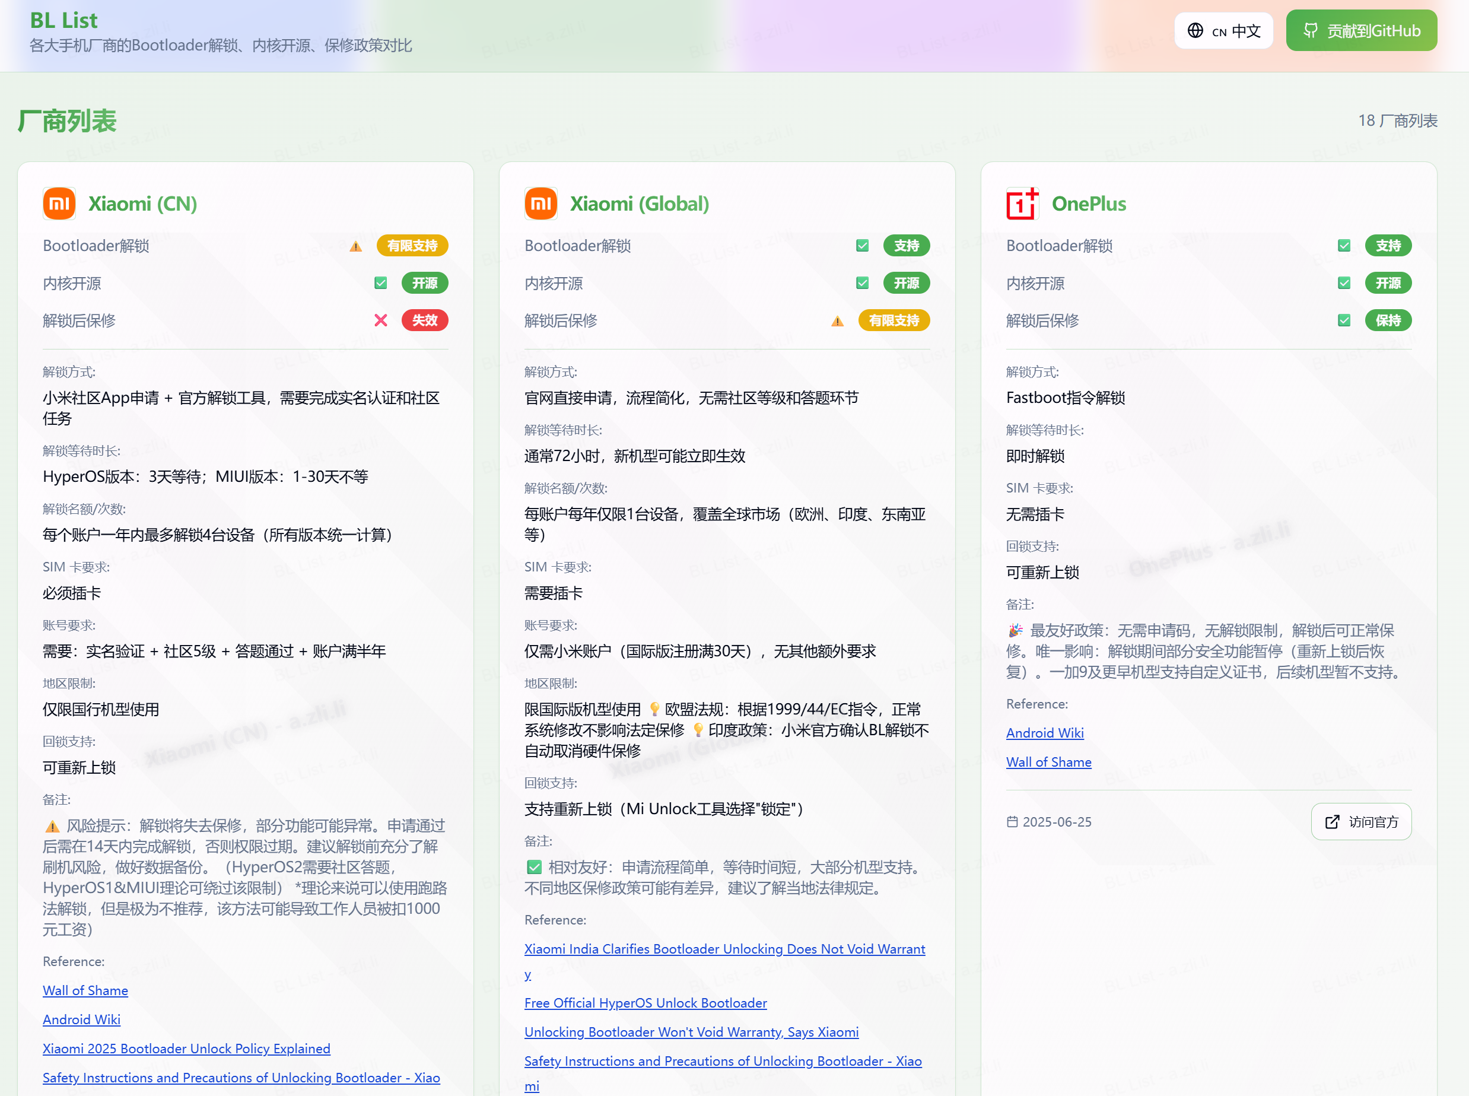This screenshot has width=1469, height=1096.
Task: Click the Xiaomi (Global) card title
Action: (x=640, y=204)
